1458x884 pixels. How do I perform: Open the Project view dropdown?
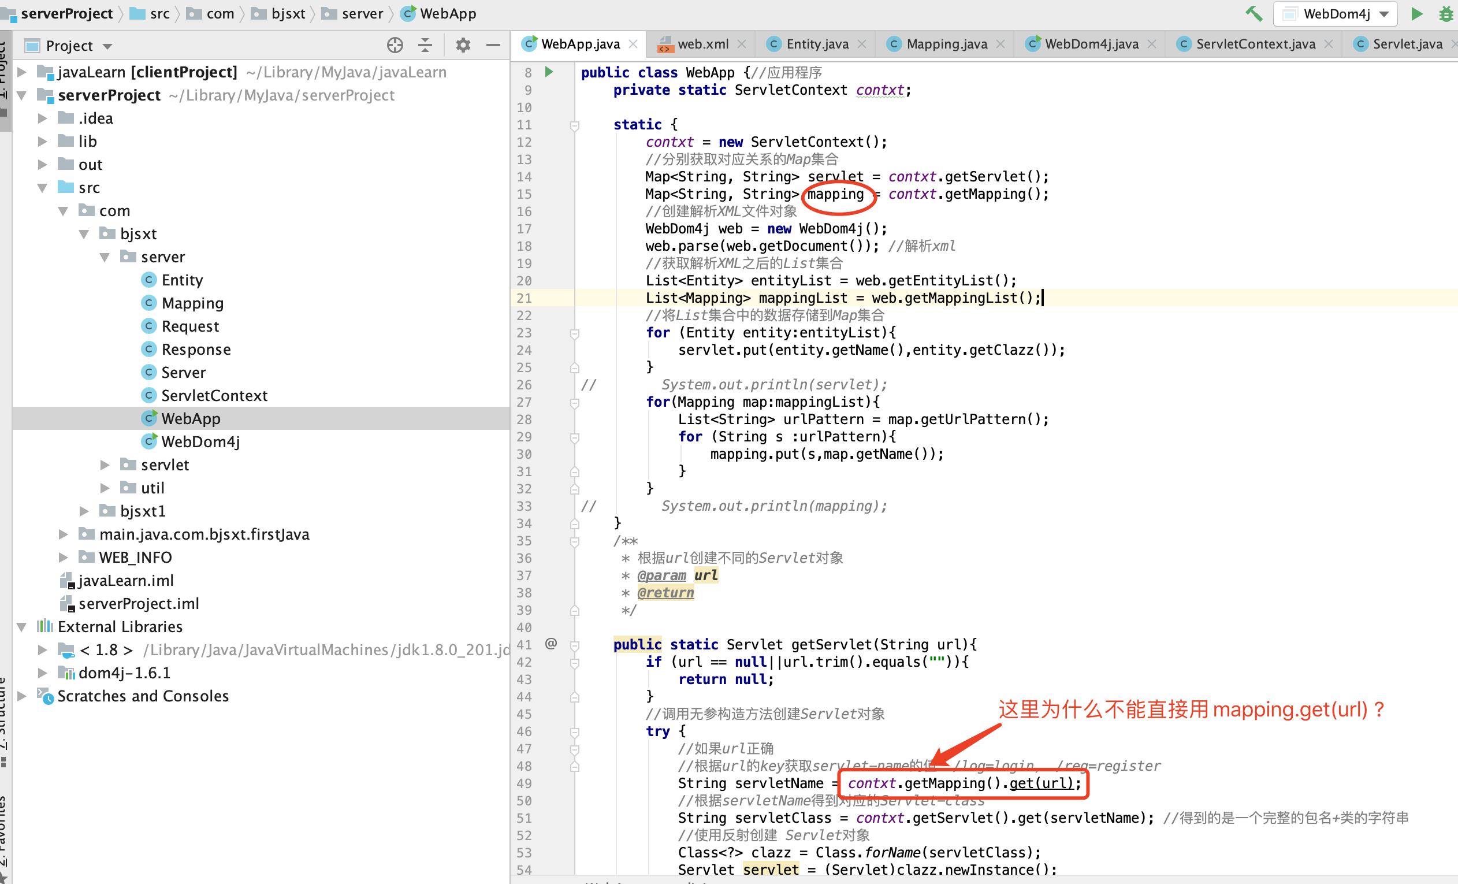click(107, 46)
